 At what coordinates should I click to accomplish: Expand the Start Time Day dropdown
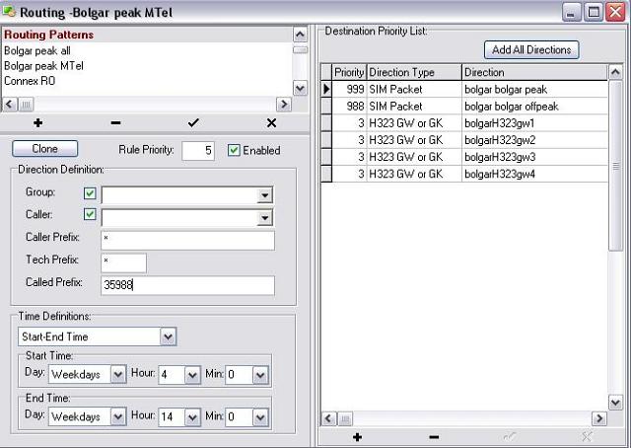coord(118,375)
